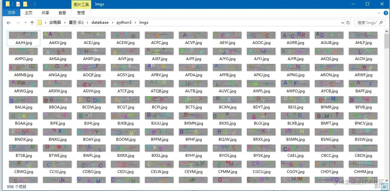
Task: Open Customize Quick Access Toolbar dropdown
Action: pyautogui.click(x=31, y=4)
